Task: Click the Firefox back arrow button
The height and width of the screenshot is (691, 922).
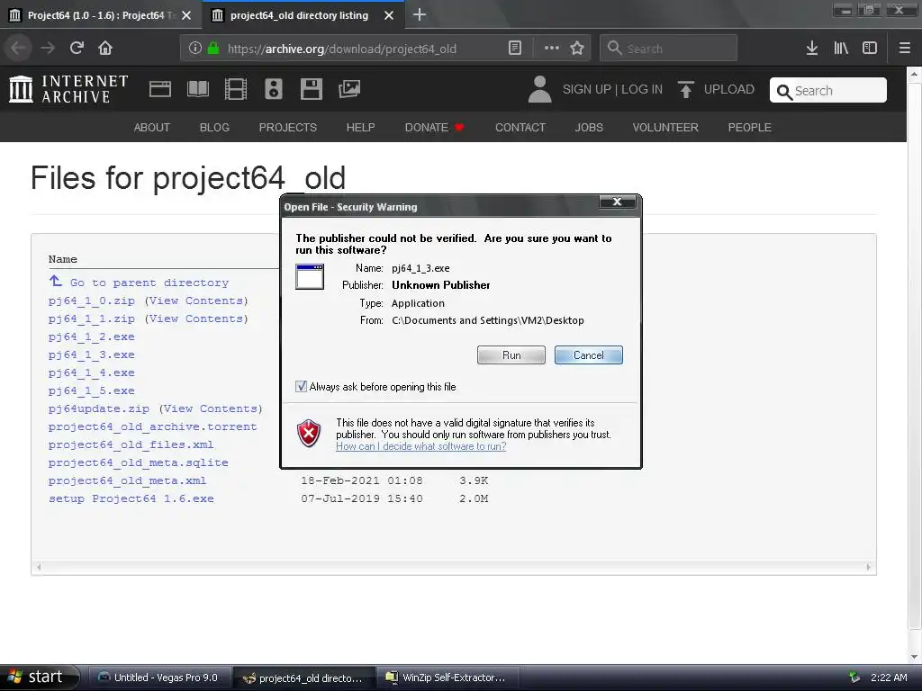Action: (18, 48)
